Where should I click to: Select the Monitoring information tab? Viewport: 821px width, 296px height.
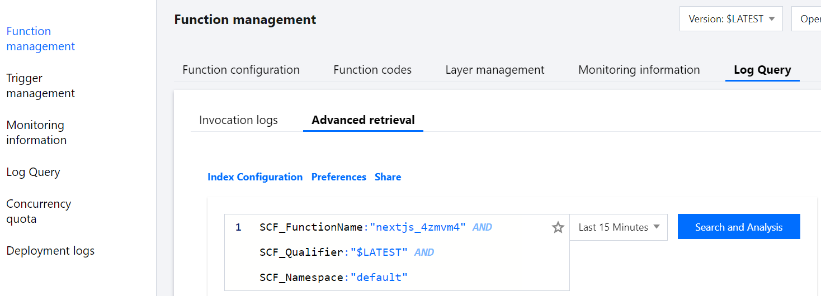click(x=639, y=70)
